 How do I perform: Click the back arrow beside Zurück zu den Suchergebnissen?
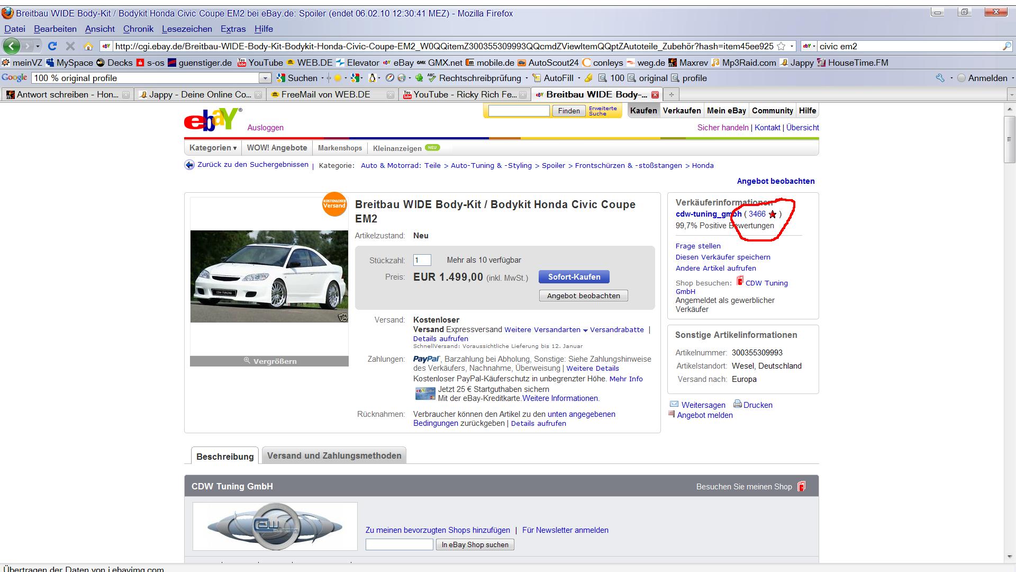189,165
